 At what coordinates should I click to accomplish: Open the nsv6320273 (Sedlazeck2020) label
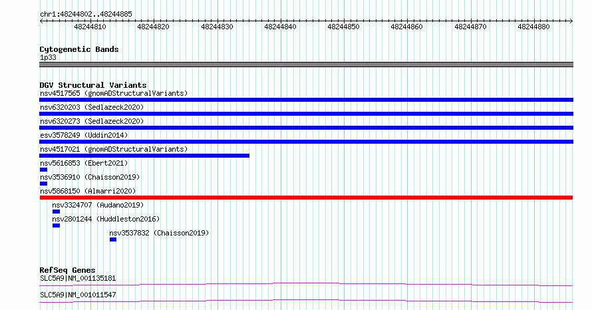coord(92,121)
